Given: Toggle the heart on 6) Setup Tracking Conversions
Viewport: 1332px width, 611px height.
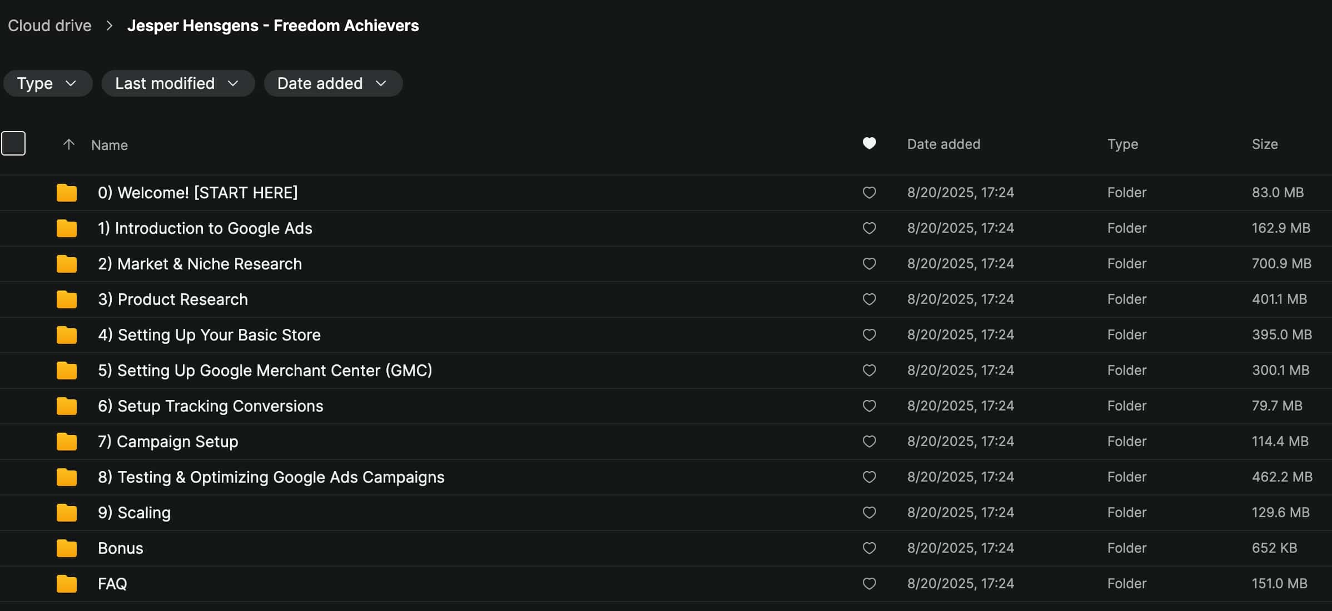Looking at the screenshot, I should pyautogui.click(x=869, y=406).
